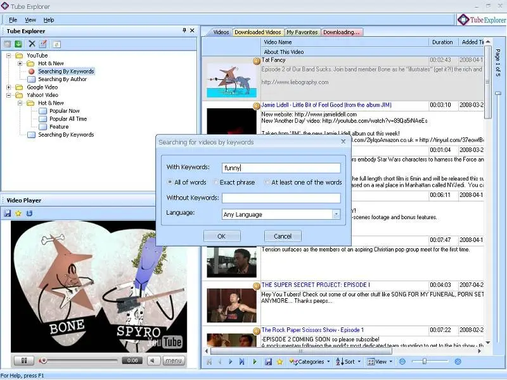Image resolution: width=507 pixels, height=380 pixels.
Task: Collapse the YouTube tree node
Action: pyautogui.click(x=9, y=56)
